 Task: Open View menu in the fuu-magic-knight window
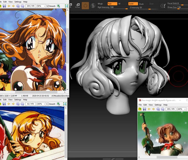point(151,105)
